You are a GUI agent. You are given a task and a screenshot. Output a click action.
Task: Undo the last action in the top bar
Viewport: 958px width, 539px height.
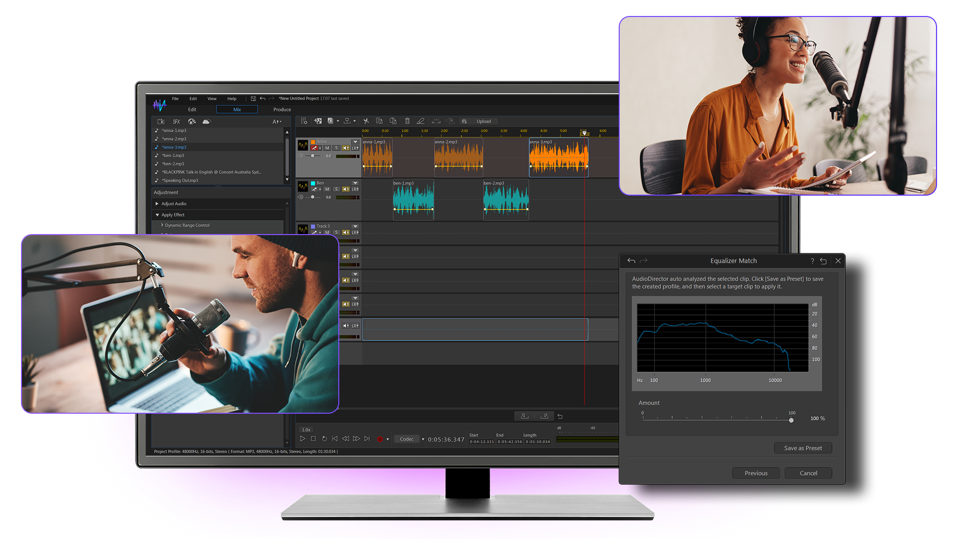(262, 99)
